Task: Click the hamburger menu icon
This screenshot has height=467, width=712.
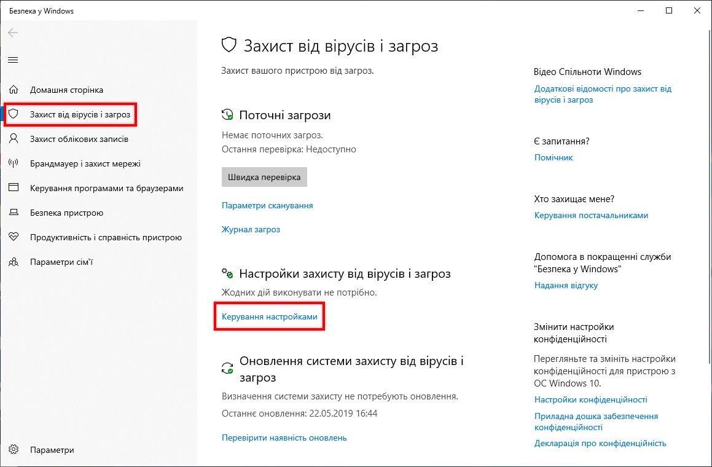Action: point(13,60)
